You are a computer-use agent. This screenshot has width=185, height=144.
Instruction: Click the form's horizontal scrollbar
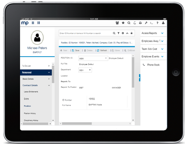tap(95, 124)
